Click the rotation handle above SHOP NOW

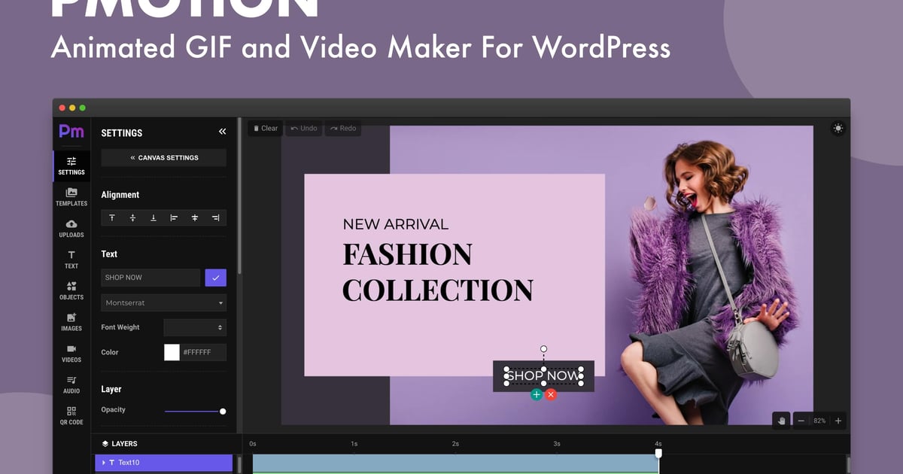[x=543, y=349]
